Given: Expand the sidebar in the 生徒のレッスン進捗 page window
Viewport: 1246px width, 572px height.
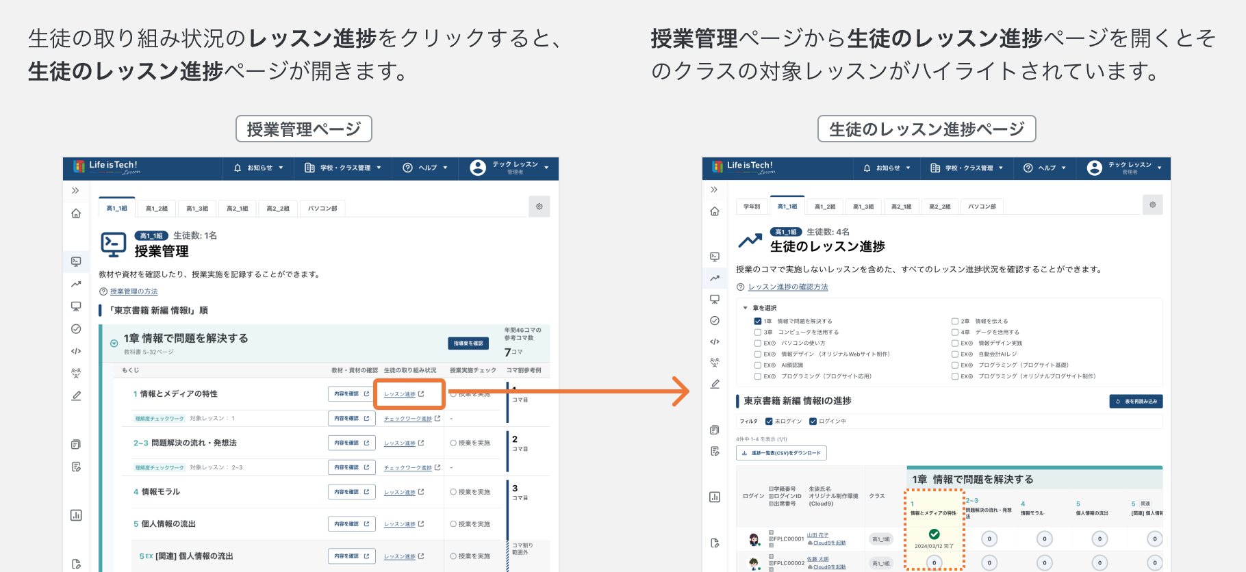Looking at the screenshot, I should click(x=714, y=190).
